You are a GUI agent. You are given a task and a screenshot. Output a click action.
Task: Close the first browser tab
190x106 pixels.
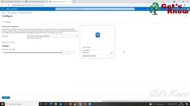click(23, 2)
